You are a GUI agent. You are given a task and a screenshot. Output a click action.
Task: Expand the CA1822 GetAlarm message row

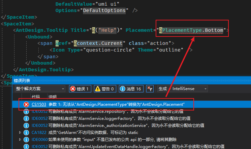20,132
